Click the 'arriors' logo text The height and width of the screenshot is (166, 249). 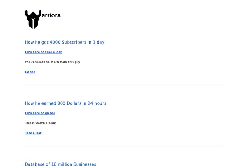51,15
